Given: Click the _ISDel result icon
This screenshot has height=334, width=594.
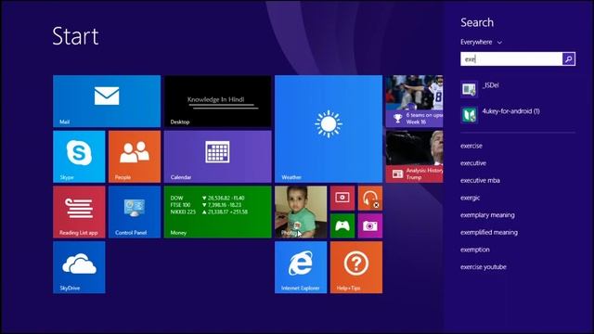Looking at the screenshot, I should point(469,89).
